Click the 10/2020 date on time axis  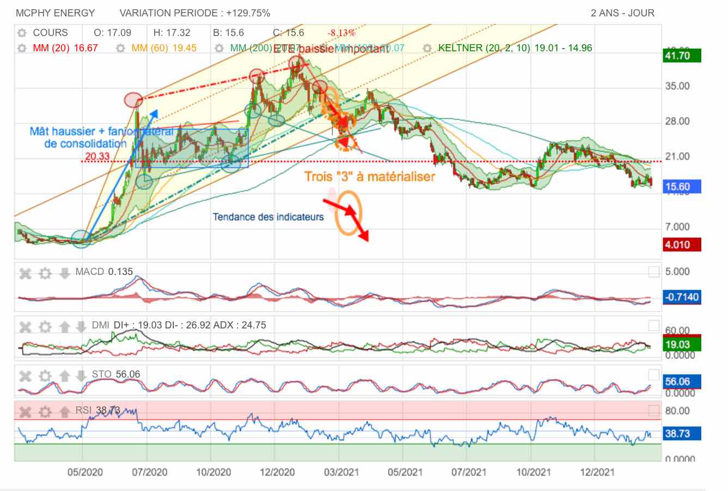pyautogui.click(x=212, y=472)
